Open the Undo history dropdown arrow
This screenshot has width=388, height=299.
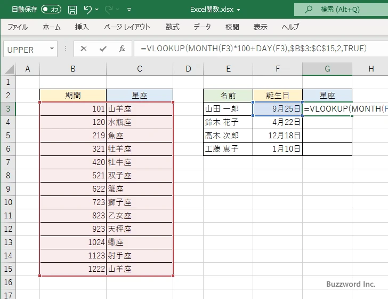(97, 10)
